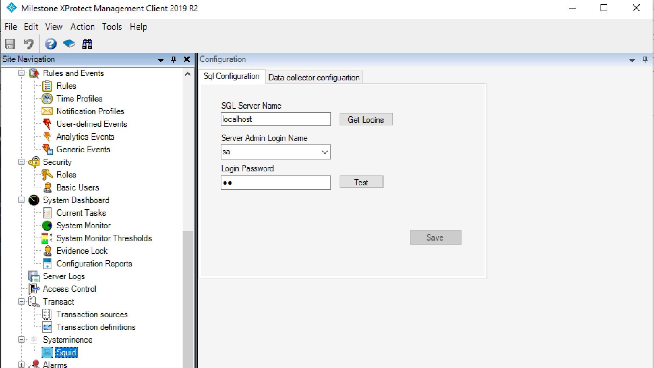Open Help via the question mark icon

coord(50,44)
